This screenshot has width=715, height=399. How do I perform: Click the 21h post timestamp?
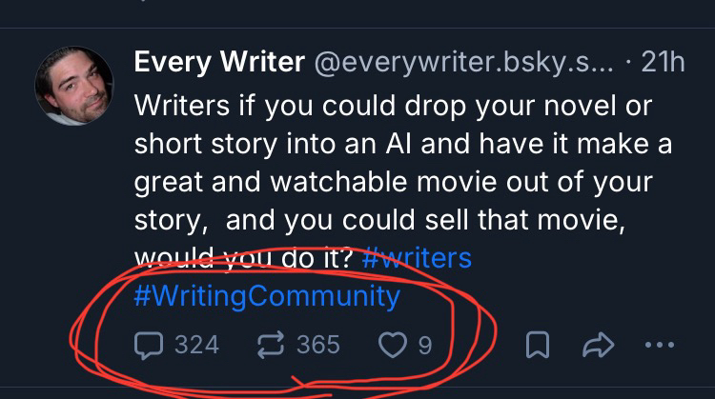point(663,63)
